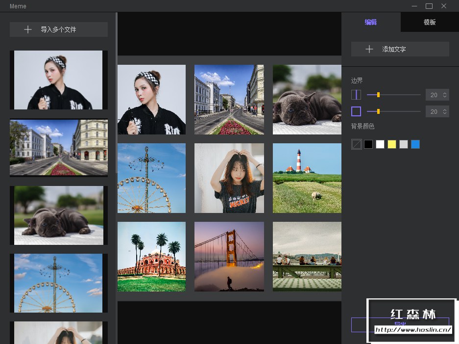Open the 编辑 tab
The width and height of the screenshot is (459, 344).
371,22
